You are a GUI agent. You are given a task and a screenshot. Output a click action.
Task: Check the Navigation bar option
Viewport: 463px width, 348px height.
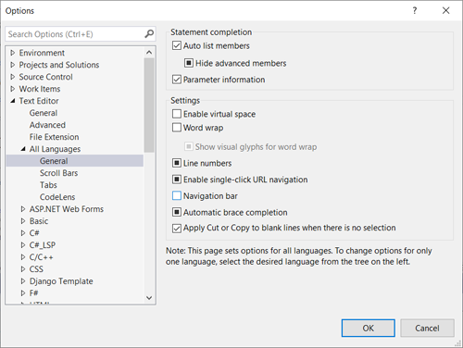pos(177,195)
